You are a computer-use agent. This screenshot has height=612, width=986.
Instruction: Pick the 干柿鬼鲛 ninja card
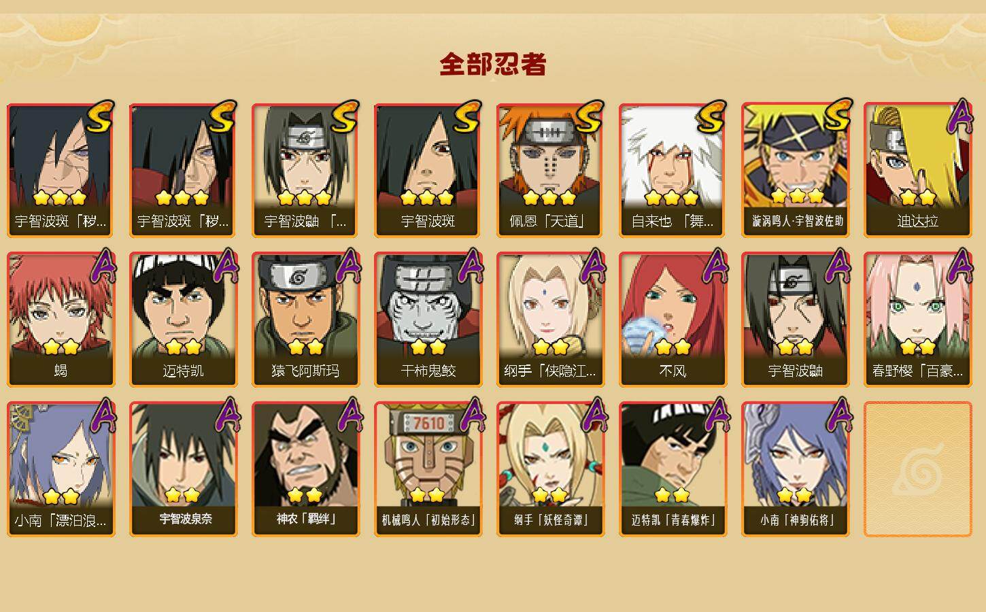click(428, 320)
